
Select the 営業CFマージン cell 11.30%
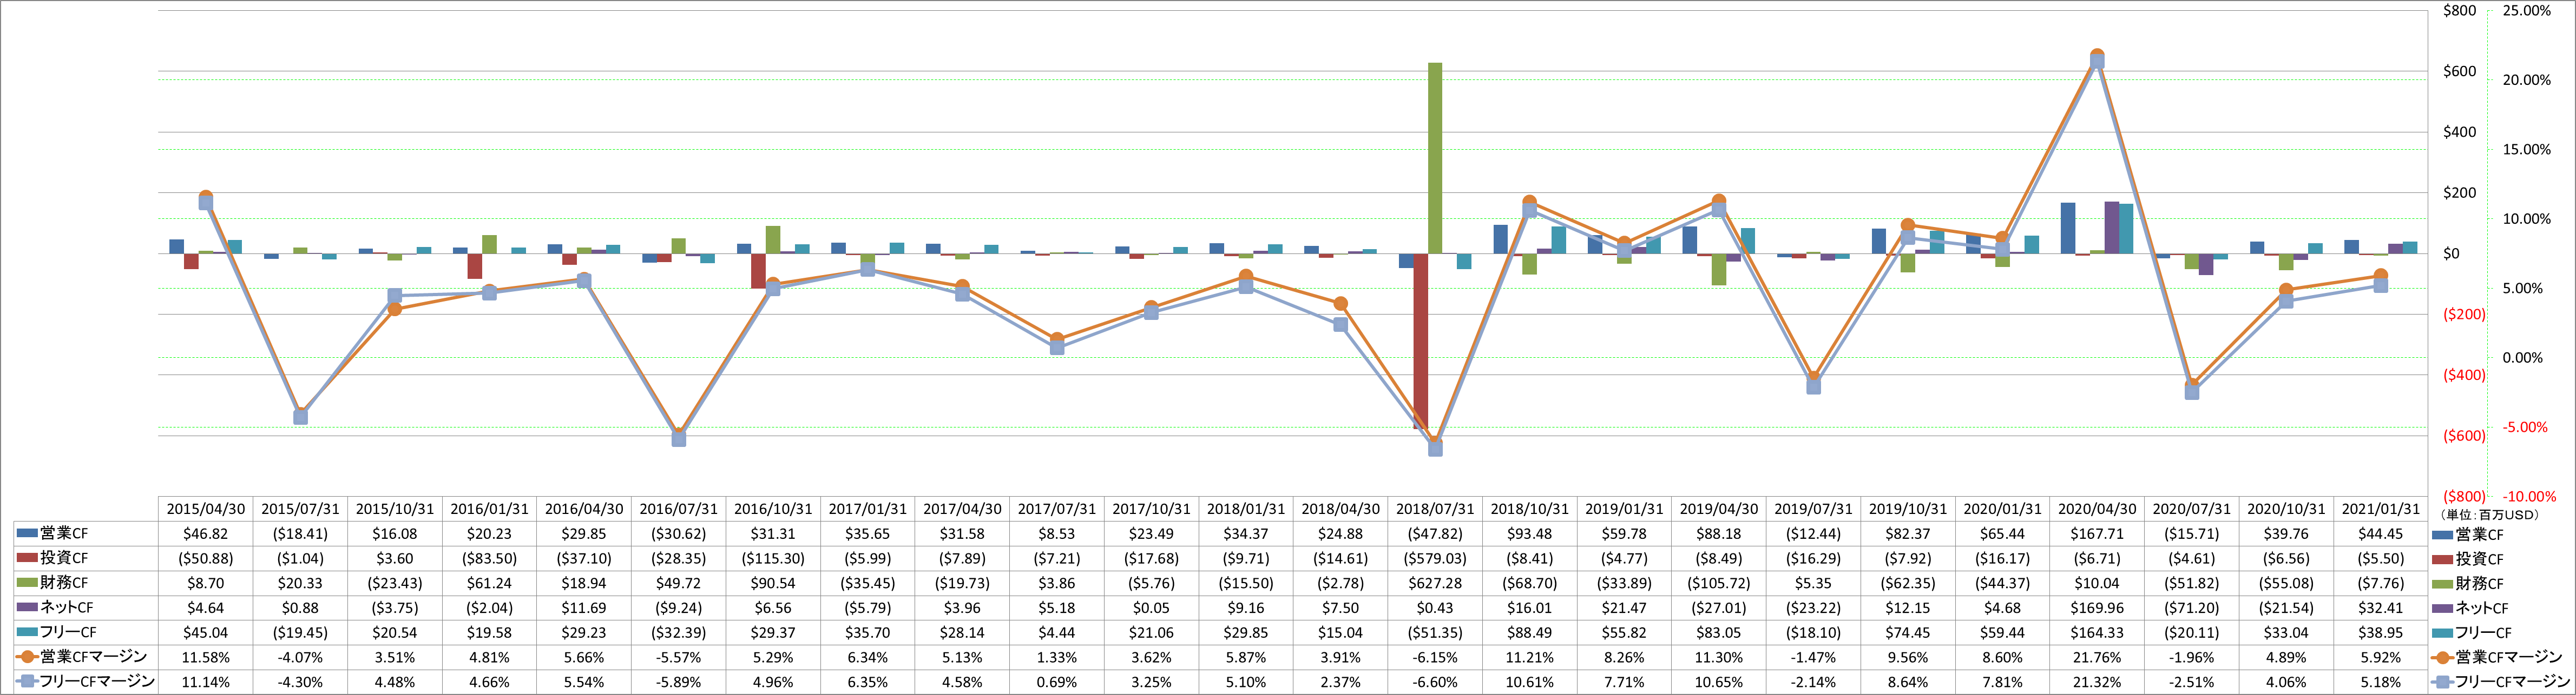pos(1719,657)
